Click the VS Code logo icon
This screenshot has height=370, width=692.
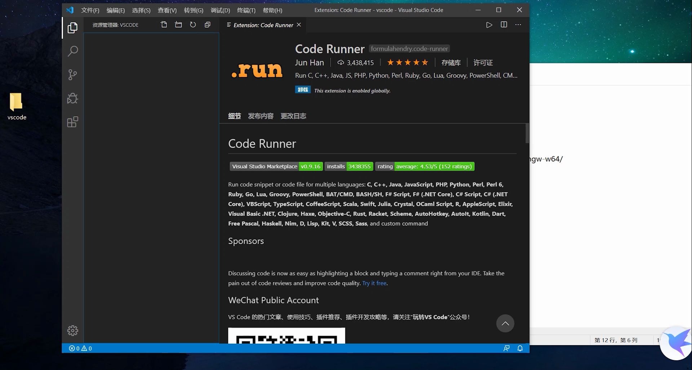70,10
